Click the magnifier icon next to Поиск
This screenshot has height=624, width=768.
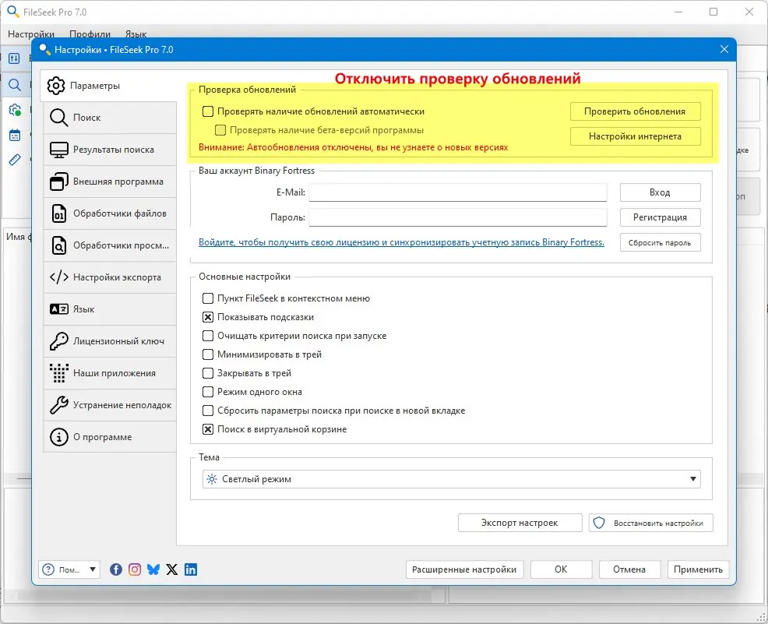[x=58, y=118]
